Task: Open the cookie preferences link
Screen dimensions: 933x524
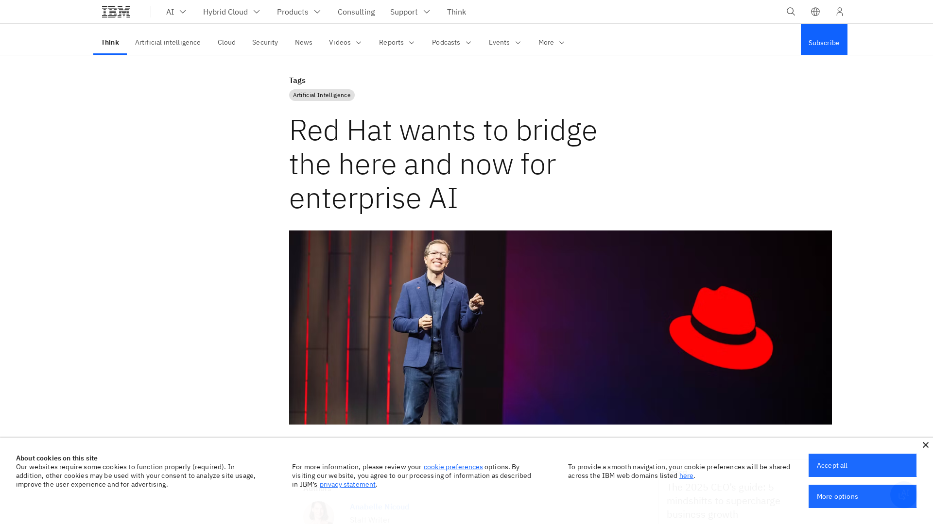Action: pos(453,467)
